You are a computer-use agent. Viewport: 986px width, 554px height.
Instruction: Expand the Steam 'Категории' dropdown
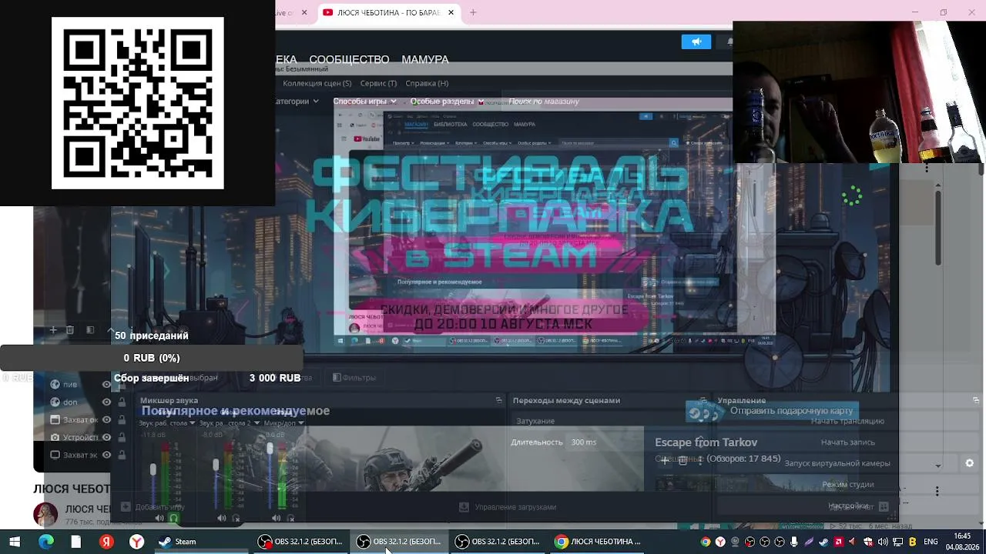(297, 101)
